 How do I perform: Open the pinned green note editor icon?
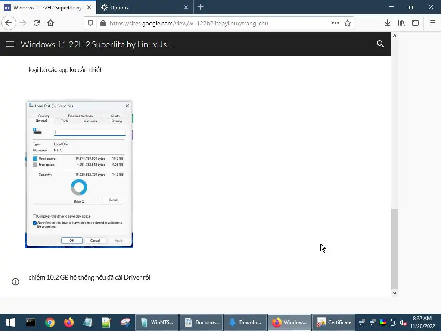point(106,322)
